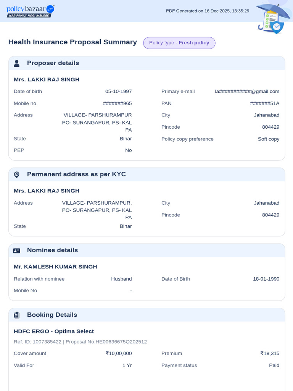Click the Policybazaar logo
This screenshot has height=391, width=293.
[x=31, y=11]
